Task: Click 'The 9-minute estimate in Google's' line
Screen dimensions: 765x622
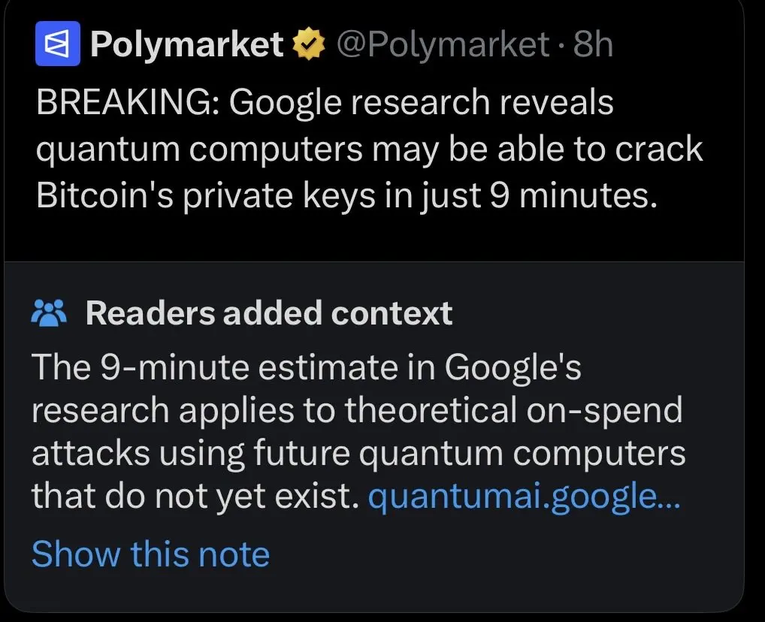Action: point(307,368)
